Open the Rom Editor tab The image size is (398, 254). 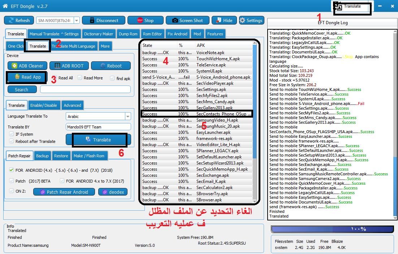point(152,34)
